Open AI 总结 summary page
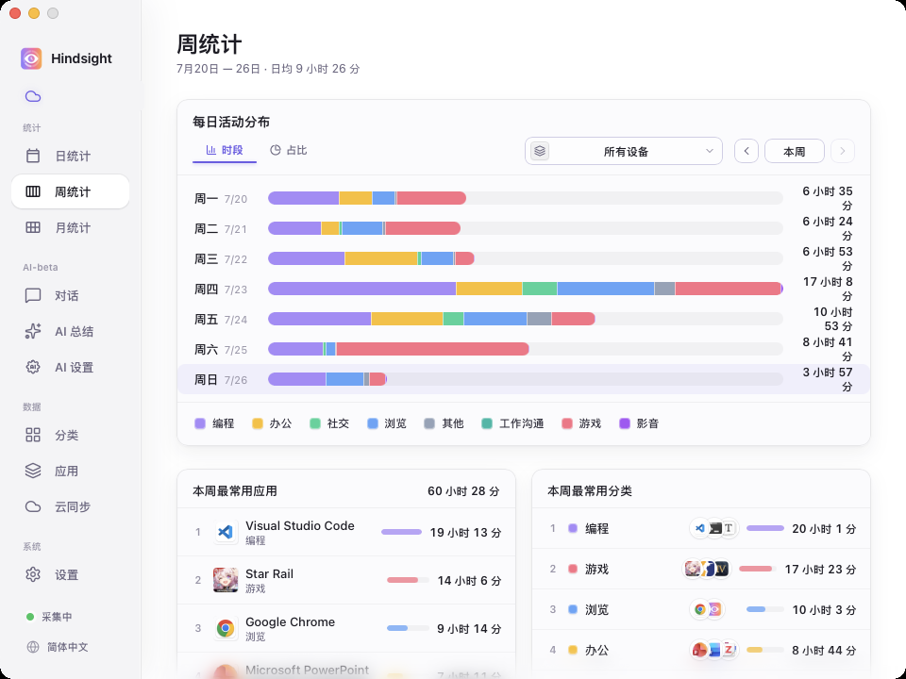This screenshot has width=906, height=679. click(70, 331)
